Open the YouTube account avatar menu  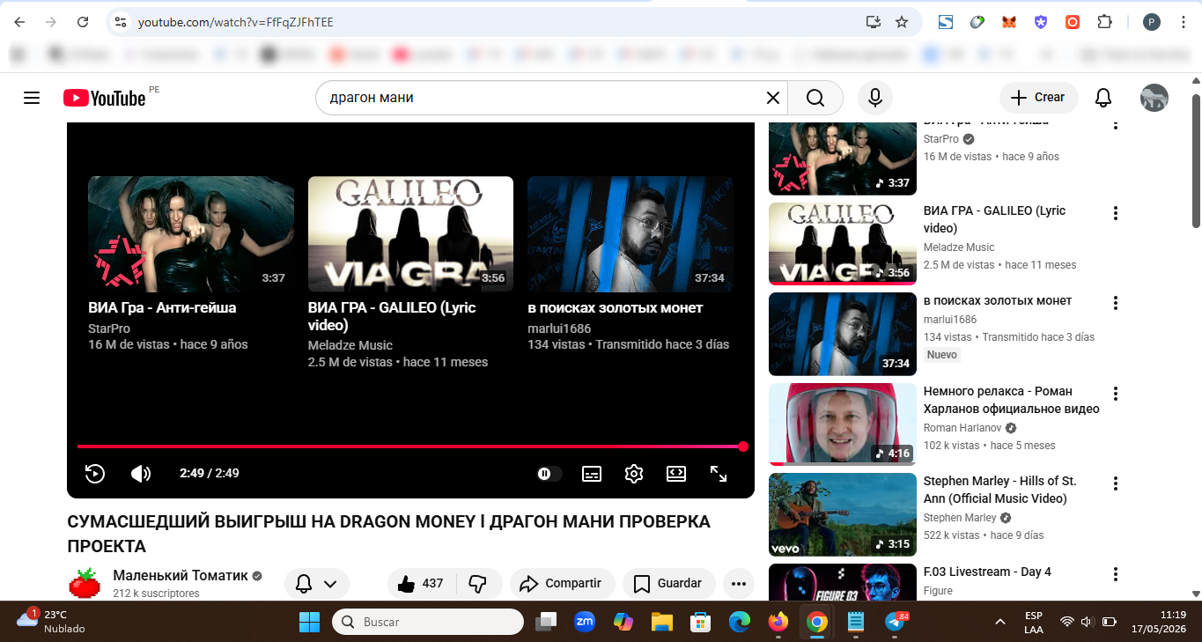[1154, 98]
